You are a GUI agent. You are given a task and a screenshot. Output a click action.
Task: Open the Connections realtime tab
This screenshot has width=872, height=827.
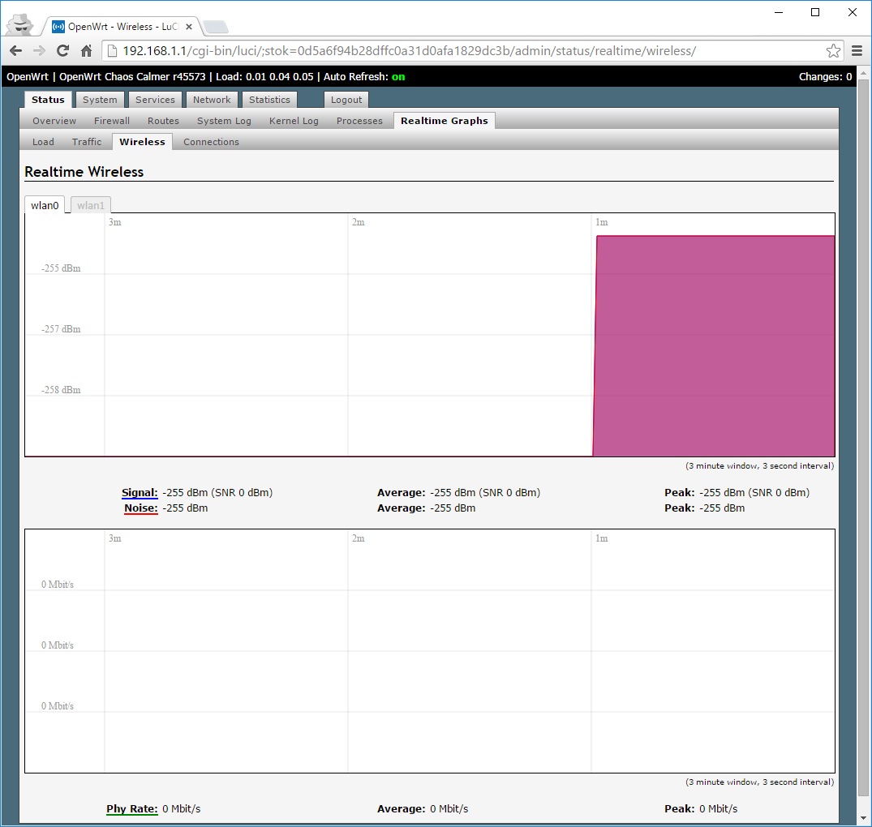point(211,142)
